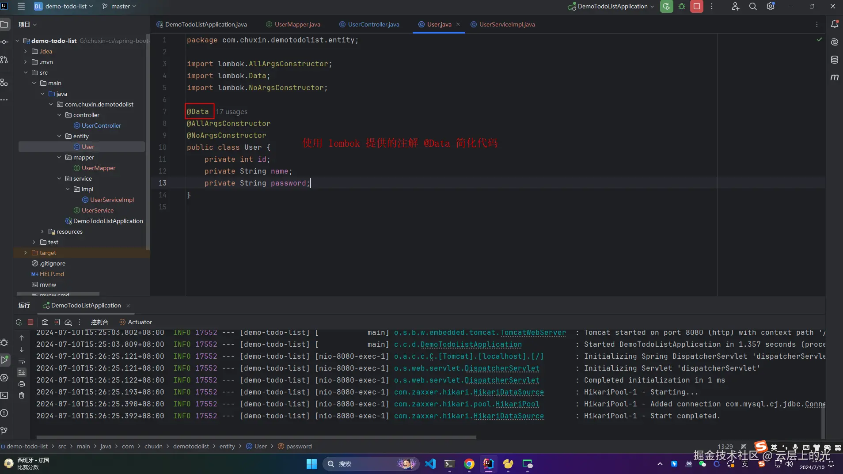Switch to the UserMapper.java tab
843x474 pixels.
pyautogui.click(x=293, y=24)
